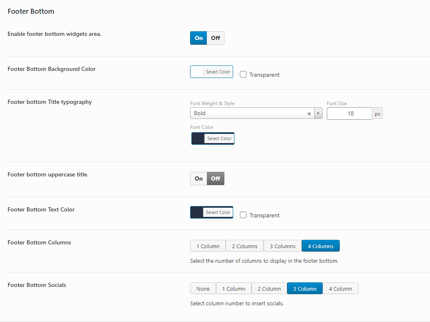Choose 4 Columns for footer bottom
The height and width of the screenshot is (322, 430).
pos(321,246)
